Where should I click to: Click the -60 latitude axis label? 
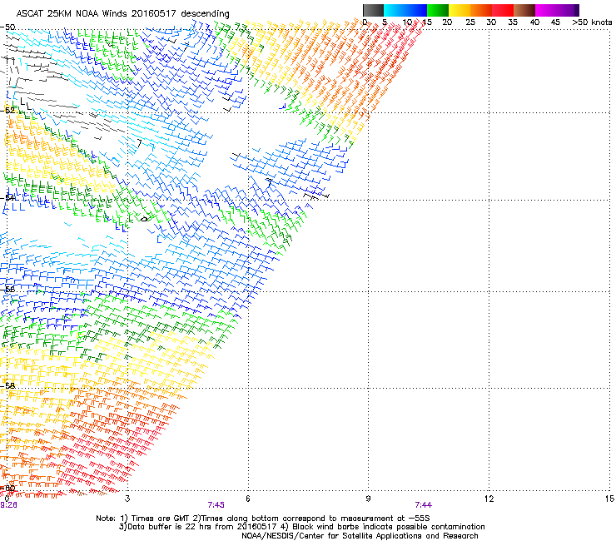[7, 489]
